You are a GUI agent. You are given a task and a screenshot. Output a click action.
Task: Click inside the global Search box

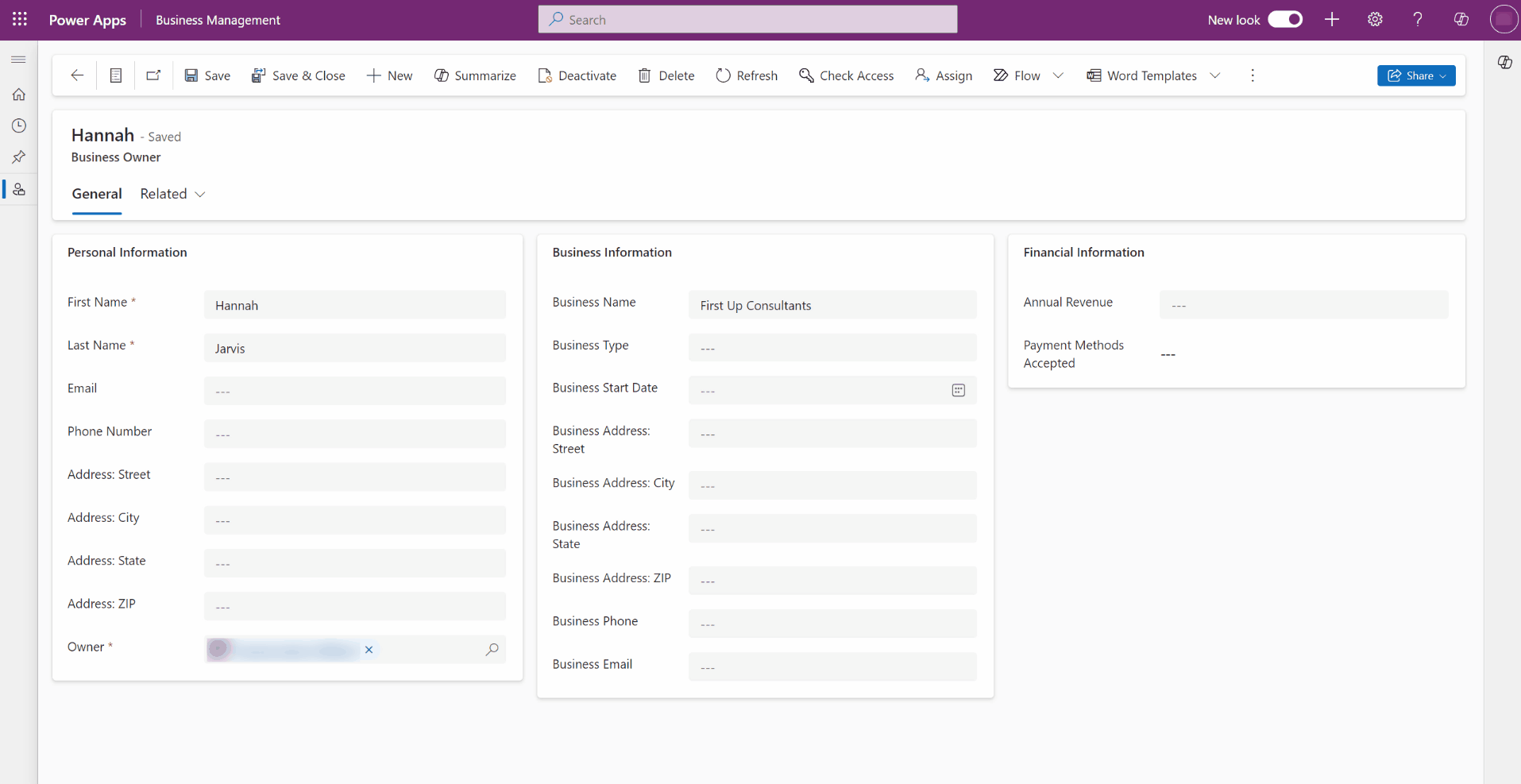point(747,19)
